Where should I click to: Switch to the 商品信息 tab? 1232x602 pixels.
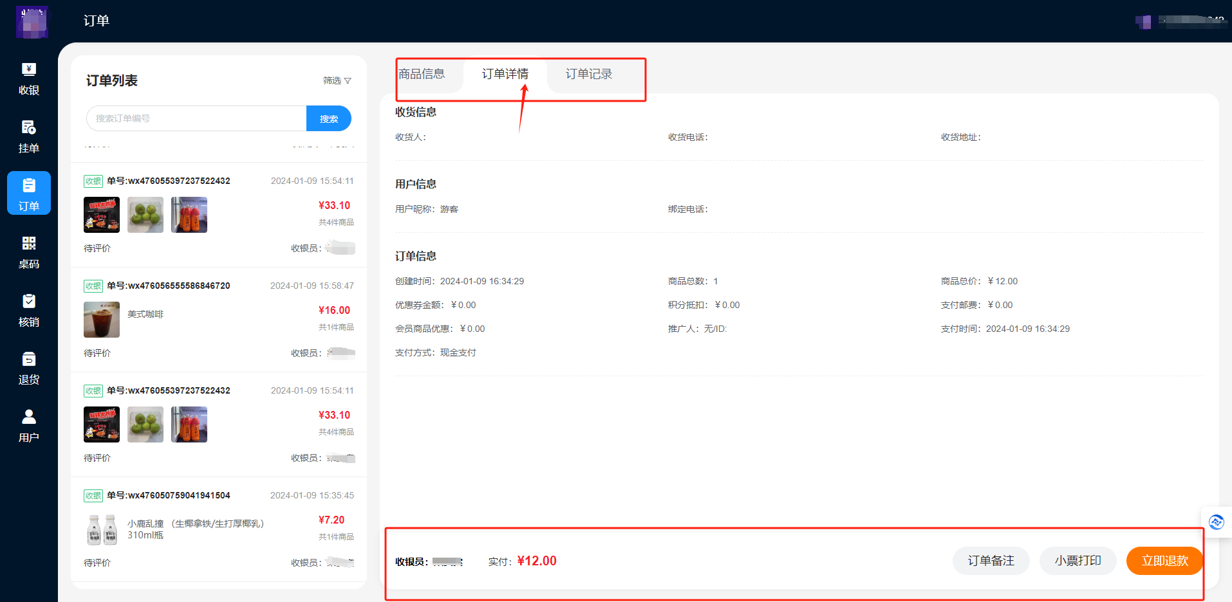coord(422,74)
